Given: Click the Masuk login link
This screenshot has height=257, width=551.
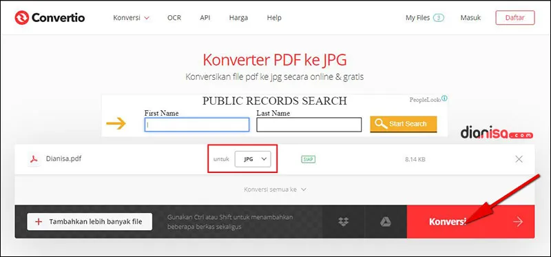Looking at the screenshot, I should tap(470, 18).
